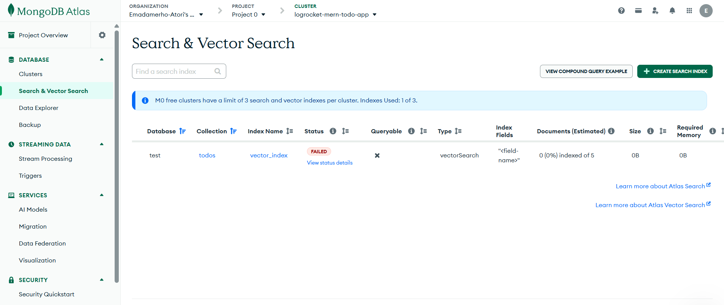This screenshot has height=305, width=724.
Task: Click the sidebar scrollbar
Action: point(117,156)
